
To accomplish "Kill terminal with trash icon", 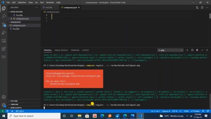I will coord(197,50).
